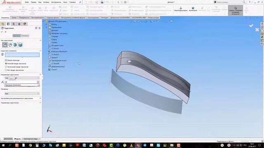
Task: Click the Изометрия view icon
Action: click(193, 9)
